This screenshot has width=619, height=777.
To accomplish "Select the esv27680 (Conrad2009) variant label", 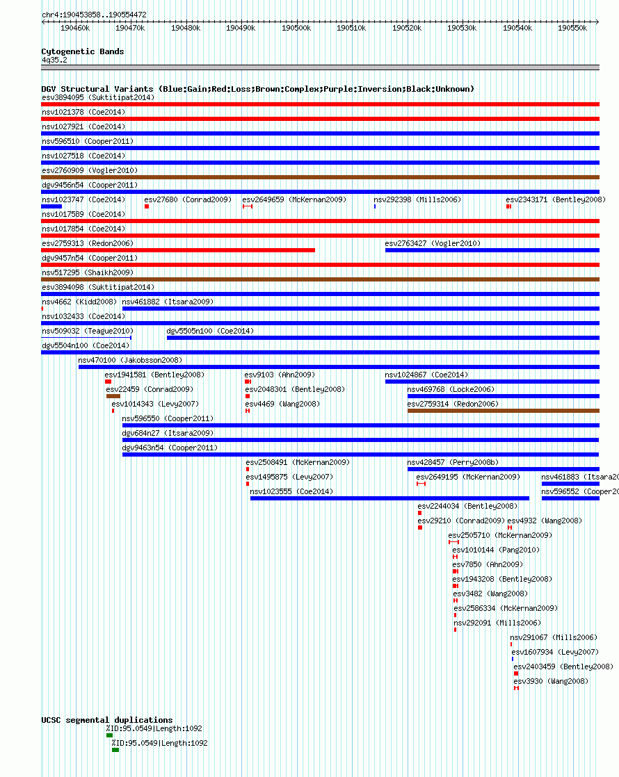I will point(188,199).
